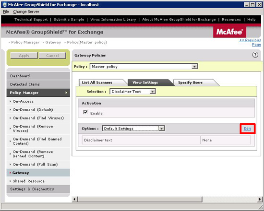This screenshot has height=211, width=264.
Task: Open the Submit a Sample link
Action: pyautogui.click(x=69, y=19)
